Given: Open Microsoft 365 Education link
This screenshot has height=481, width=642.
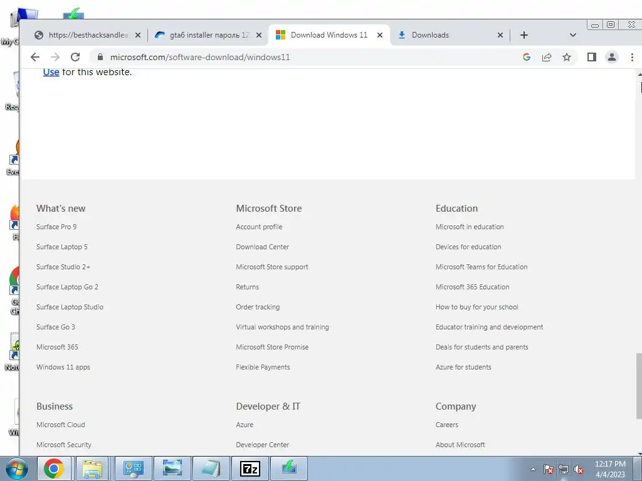Looking at the screenshot, I should pyautogui.click(x=473, y=287).
